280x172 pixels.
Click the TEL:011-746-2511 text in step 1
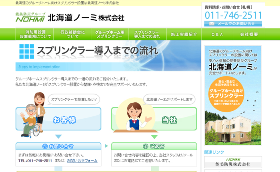[35, 160]
